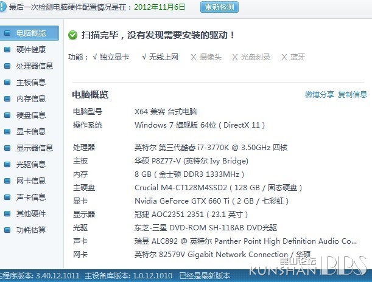The image size is (372, 282).
Task: Click the blue icon beside 电脑概览
Action: (x=7, y=33)
